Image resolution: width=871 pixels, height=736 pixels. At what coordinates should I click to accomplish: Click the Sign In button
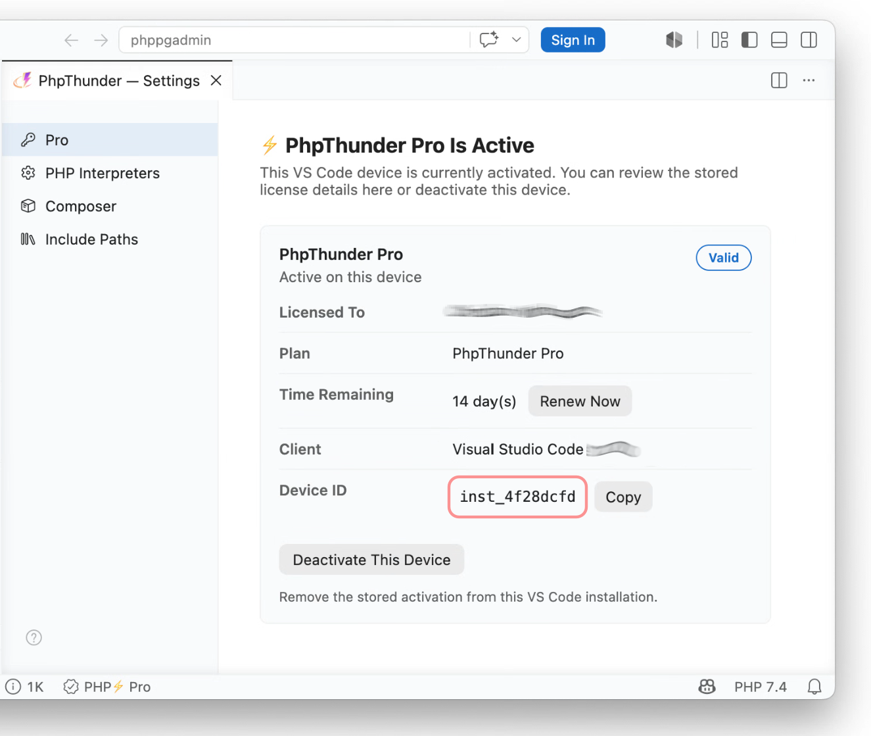click(573, 39)
